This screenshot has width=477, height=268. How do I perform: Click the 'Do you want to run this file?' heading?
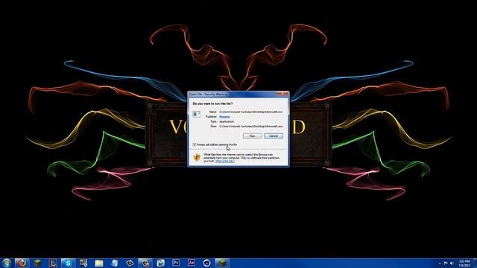point(212,103)
